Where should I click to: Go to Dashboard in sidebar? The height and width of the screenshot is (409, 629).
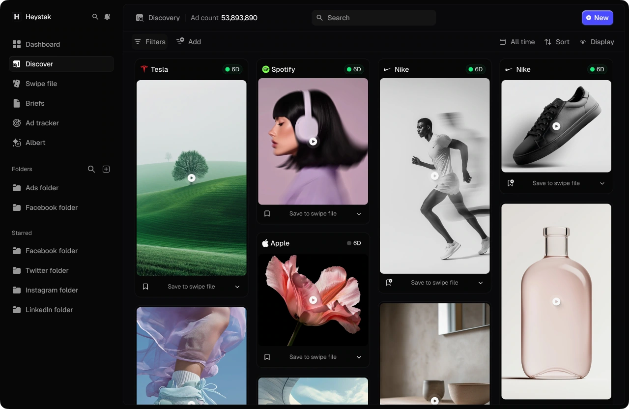click(x=61, y=44)
